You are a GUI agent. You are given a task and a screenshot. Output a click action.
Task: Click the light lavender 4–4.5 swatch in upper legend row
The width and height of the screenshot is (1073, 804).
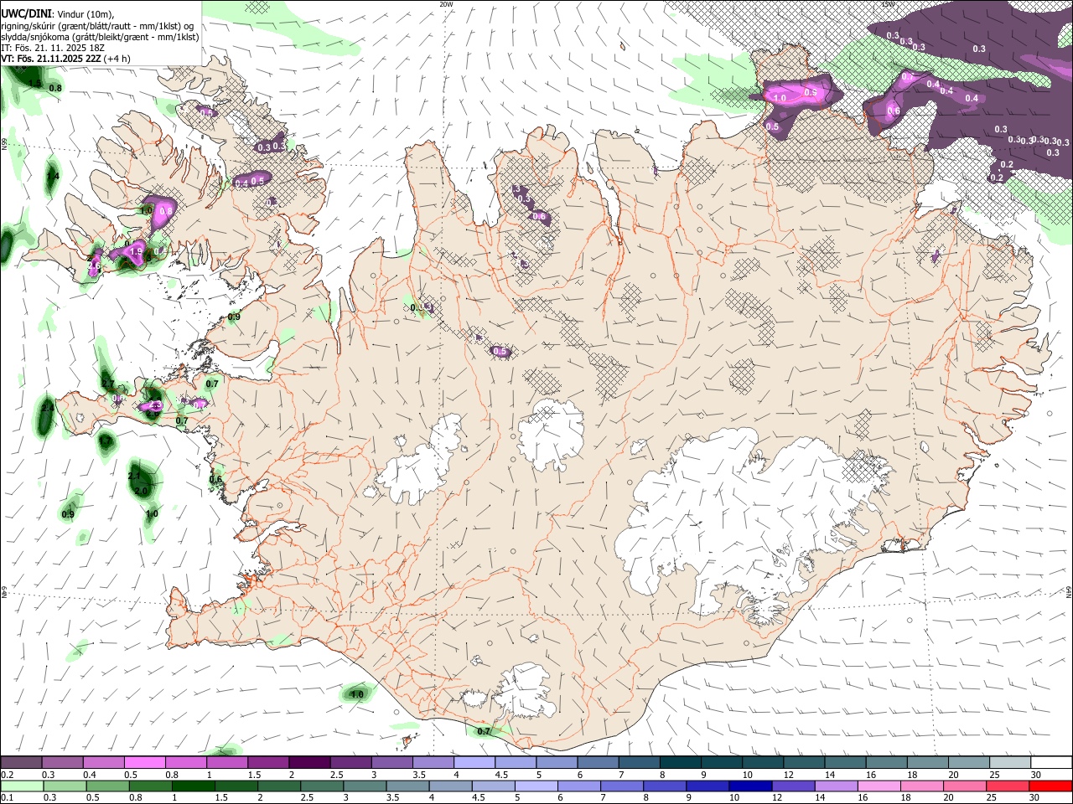[x=474, y=763]
